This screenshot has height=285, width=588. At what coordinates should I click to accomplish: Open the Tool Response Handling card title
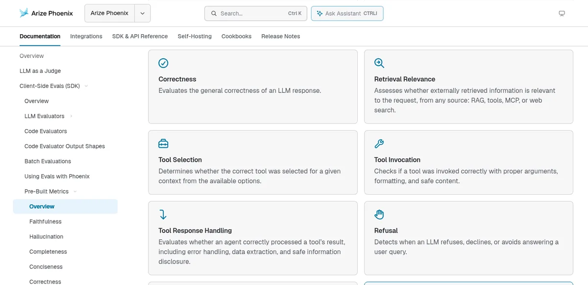tap(195, 231)
